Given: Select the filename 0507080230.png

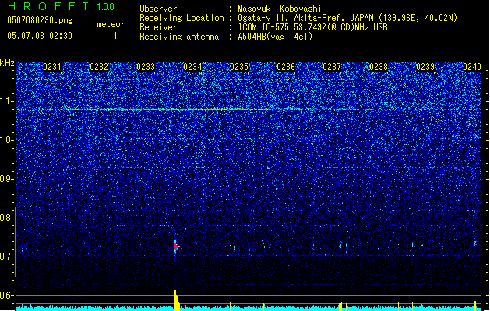Looking at the screenshot, I should click(40, 20).
